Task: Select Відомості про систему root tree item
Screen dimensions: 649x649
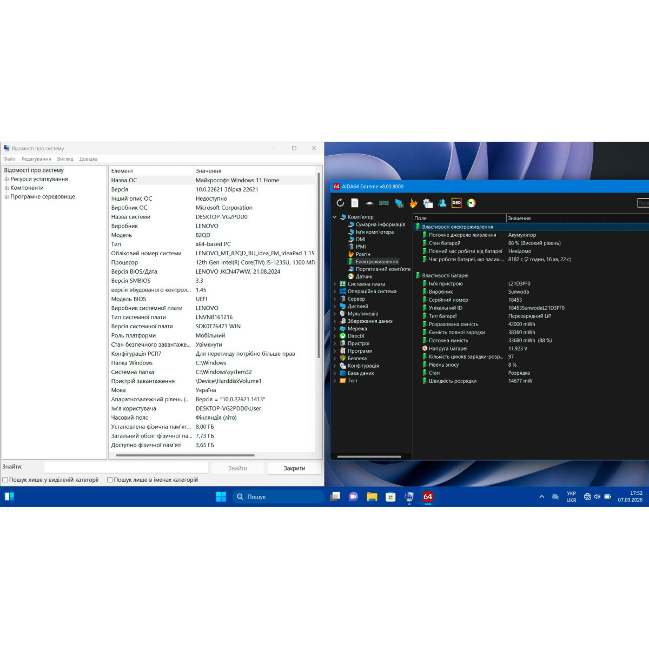Action: click(34, 170)
